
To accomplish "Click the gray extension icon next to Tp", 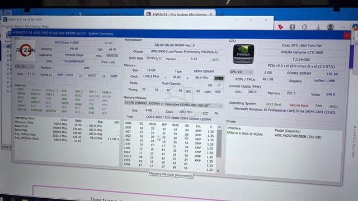I will pyautogui.click(x=292, y=27).
